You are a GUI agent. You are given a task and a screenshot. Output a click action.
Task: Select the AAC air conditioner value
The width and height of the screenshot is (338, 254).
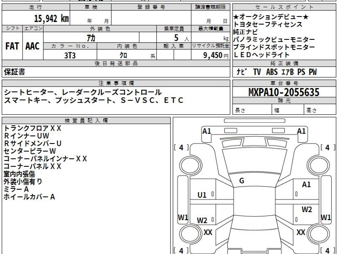click(x=33, y=46)
